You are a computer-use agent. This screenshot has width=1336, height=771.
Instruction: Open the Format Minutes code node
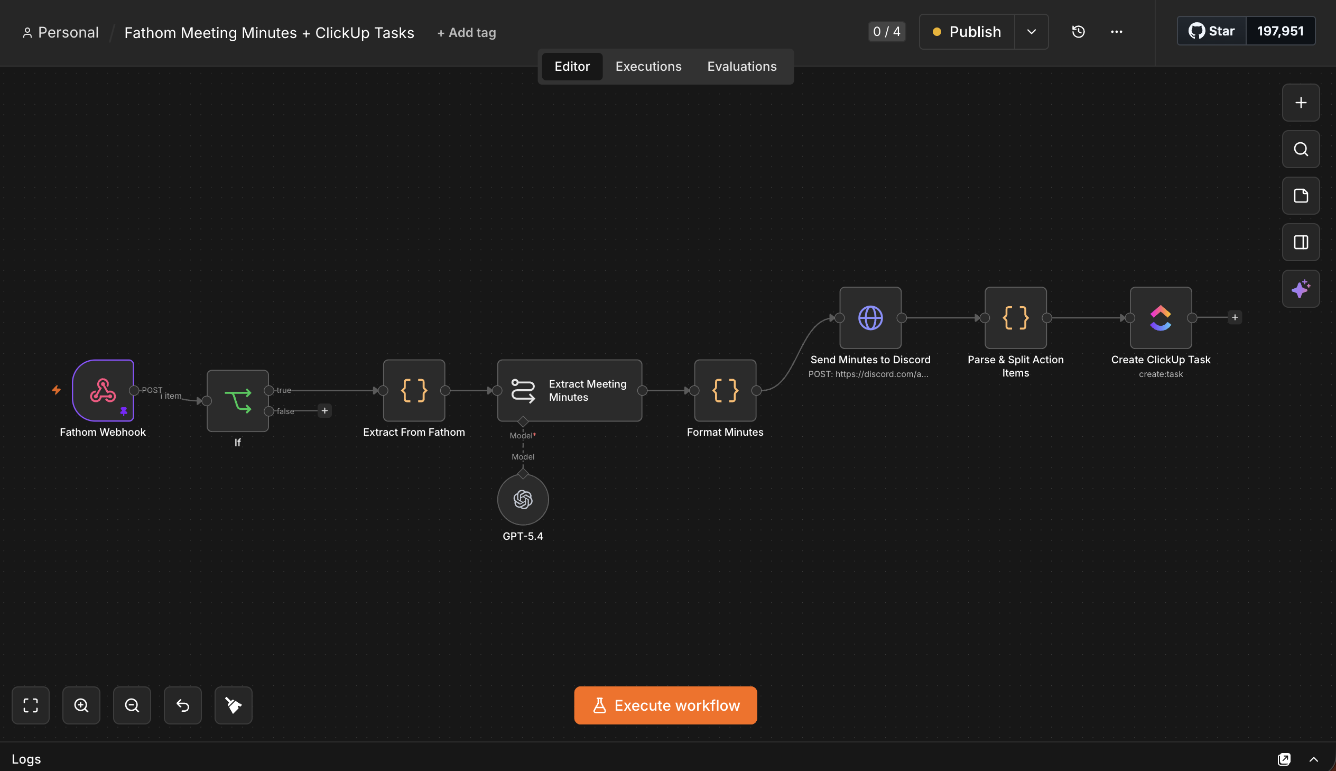725,390
